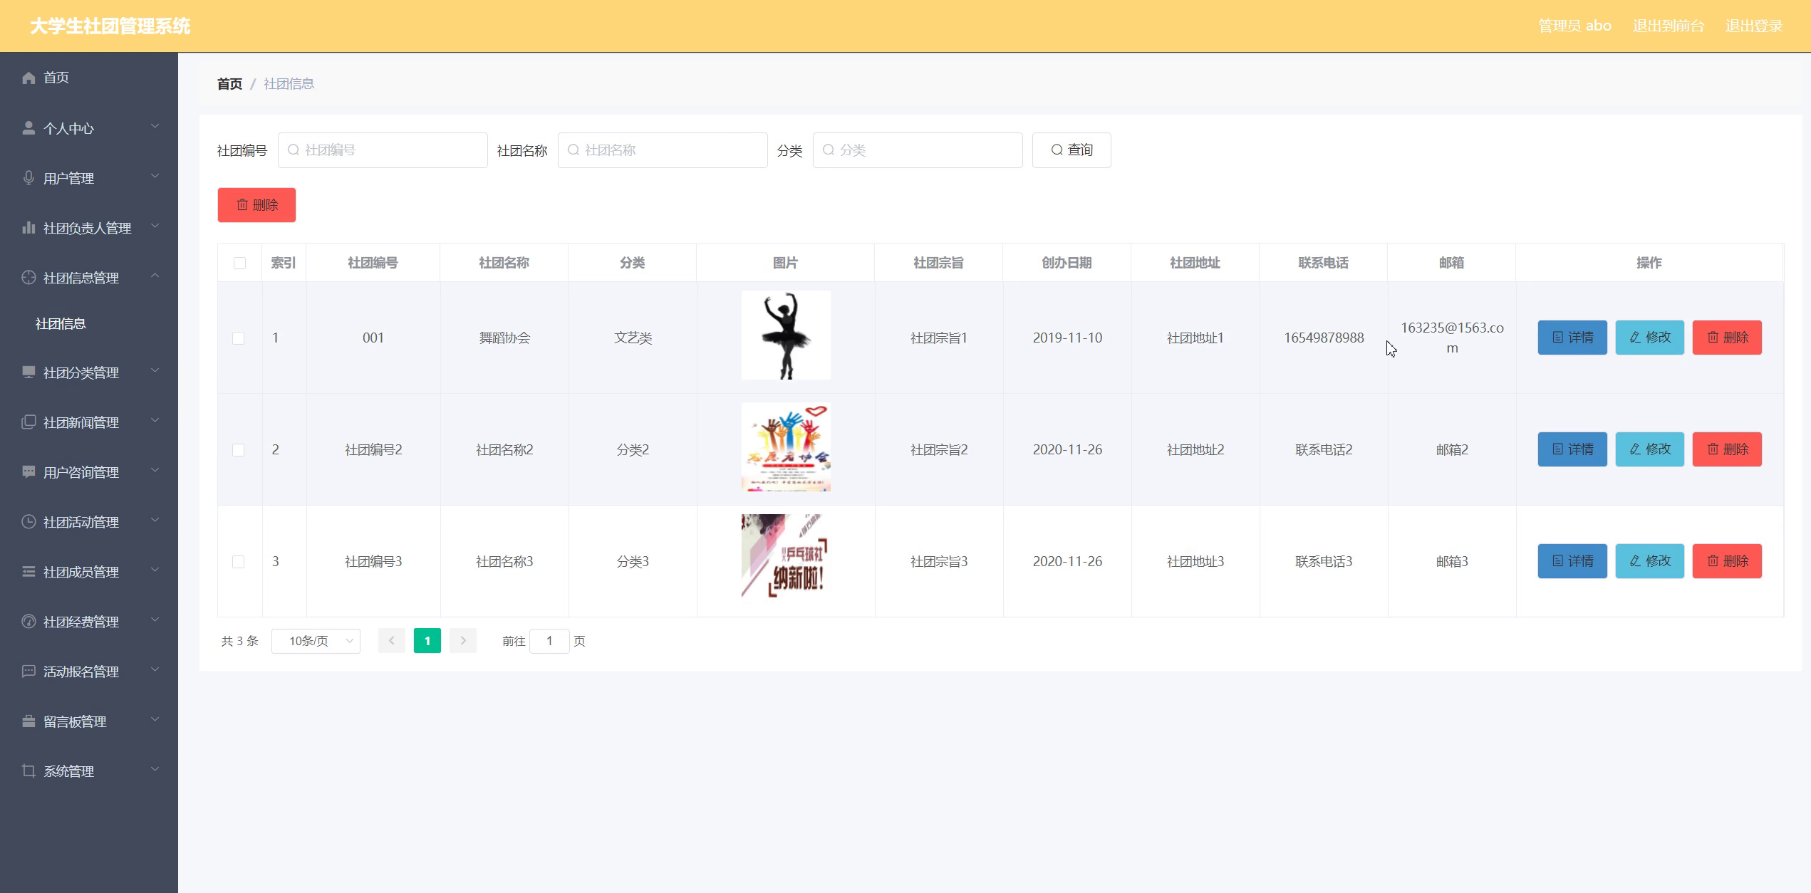The height and width of the screenshot is (893, 1811).
Task: Click the home icon beside 首页 in sidebar
Action: coord(28,78)
